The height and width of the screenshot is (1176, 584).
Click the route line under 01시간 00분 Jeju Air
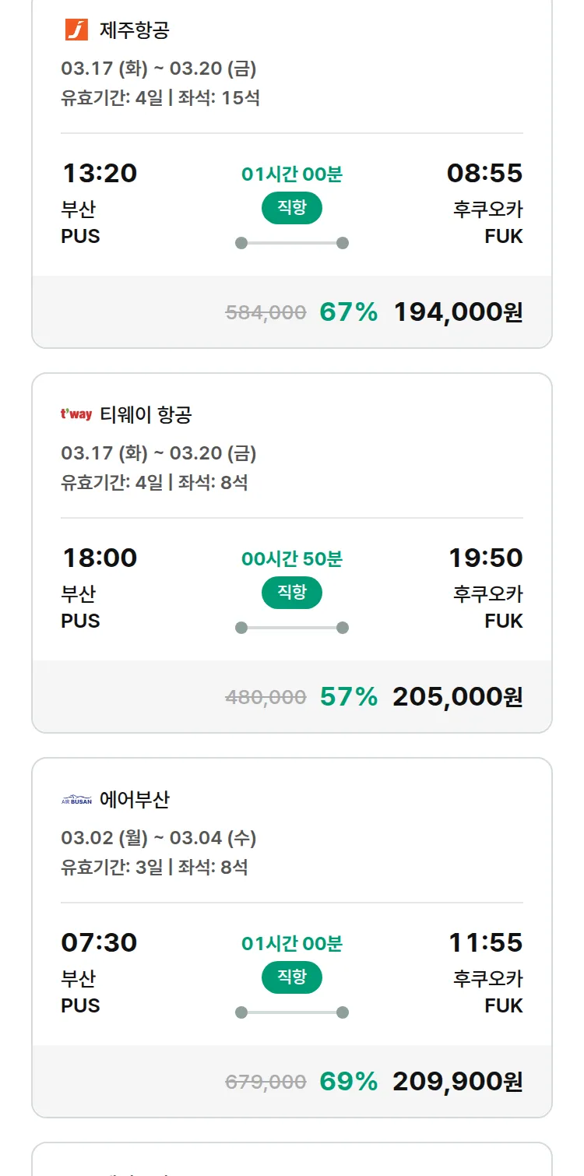tap(291, 243)
